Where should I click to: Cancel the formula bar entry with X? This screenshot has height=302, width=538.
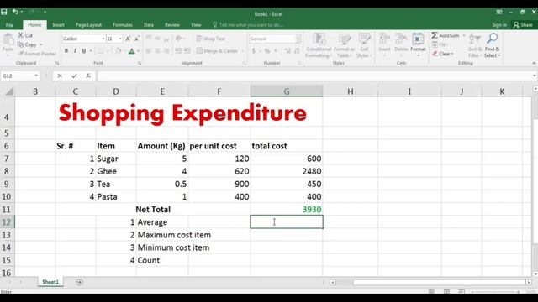point(60,76)
